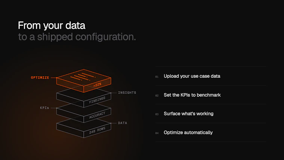Select step Surface what's working
Screen dimensions: 284x160
coord(211,114)
